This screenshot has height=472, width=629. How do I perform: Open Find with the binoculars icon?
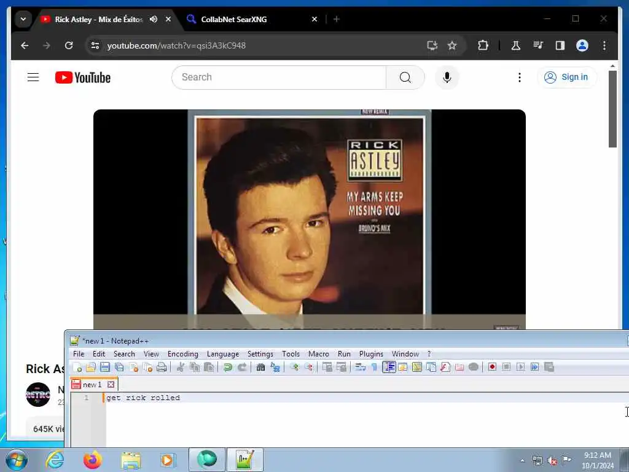260,367
